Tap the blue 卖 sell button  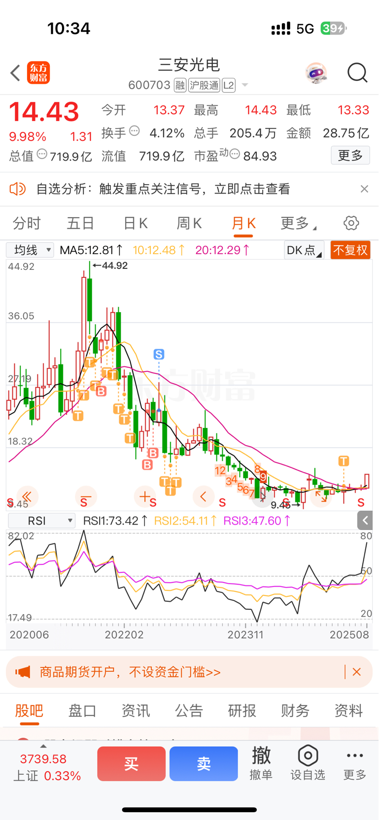(x=204, y=763)
